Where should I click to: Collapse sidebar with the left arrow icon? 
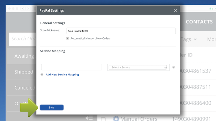pos(89,118)
